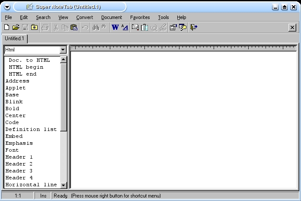
Task: Open the Document menu
Action: tap(112, 17)
